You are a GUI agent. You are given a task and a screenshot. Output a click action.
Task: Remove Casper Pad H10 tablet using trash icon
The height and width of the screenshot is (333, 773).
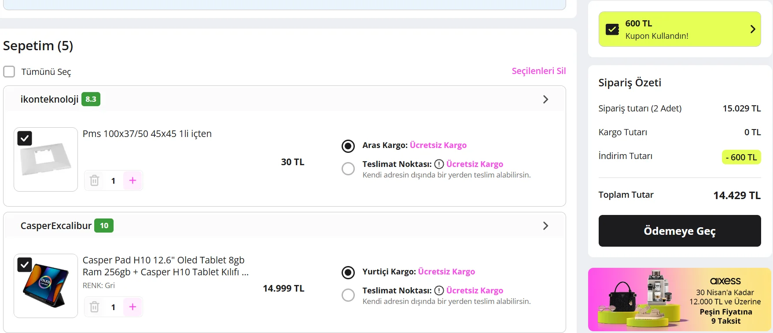click(x=94, y=307)
